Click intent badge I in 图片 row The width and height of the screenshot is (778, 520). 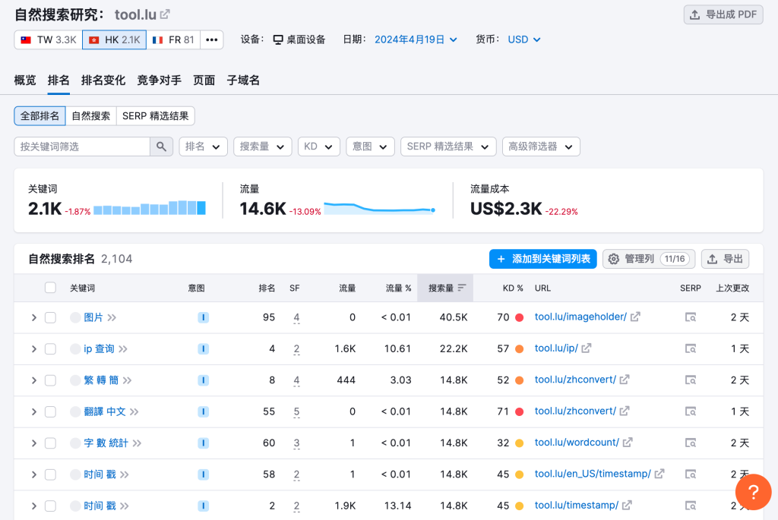click(203, 317)
